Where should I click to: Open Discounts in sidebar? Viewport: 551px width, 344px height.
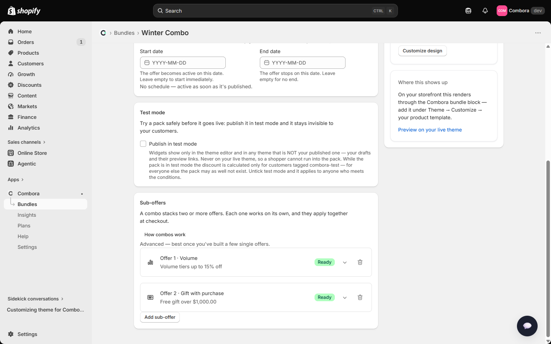click(46, 85)
